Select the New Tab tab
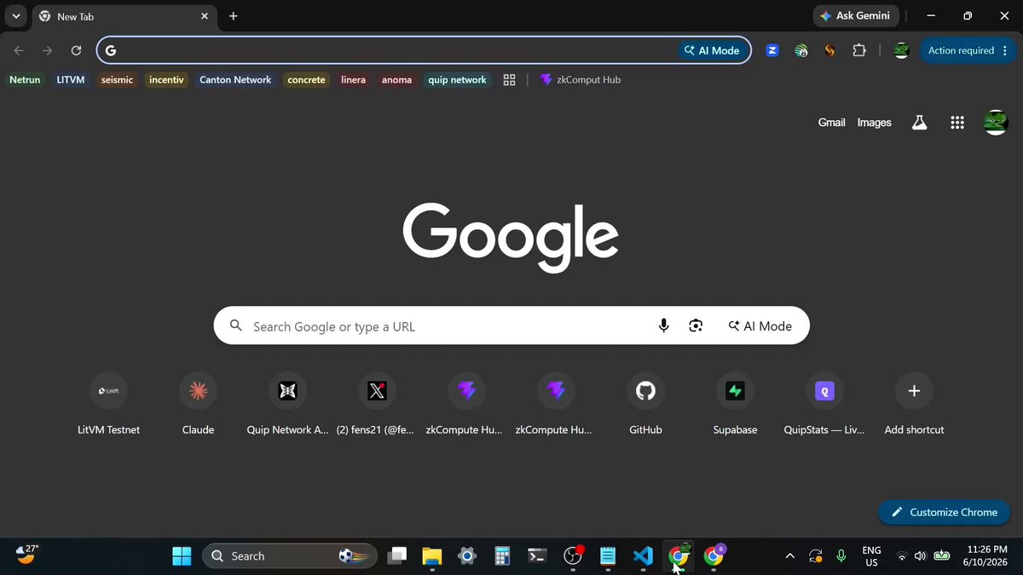 [x=123, y=16]
